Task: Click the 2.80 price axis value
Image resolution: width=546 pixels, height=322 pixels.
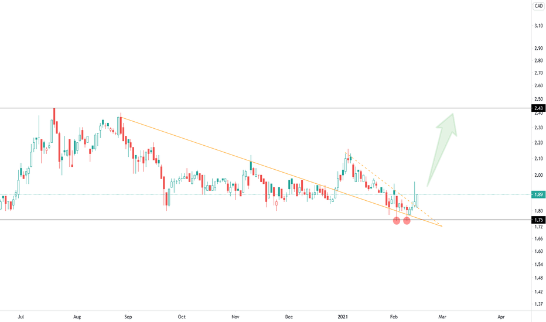Action: [x=538, y=60]
